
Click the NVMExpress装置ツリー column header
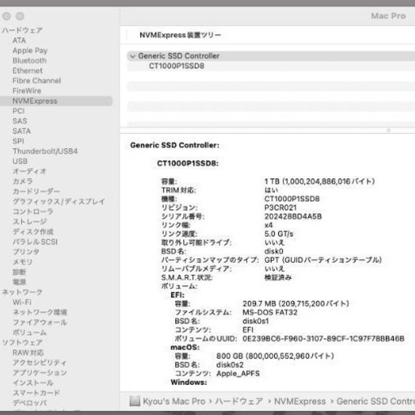coord(180,35)
